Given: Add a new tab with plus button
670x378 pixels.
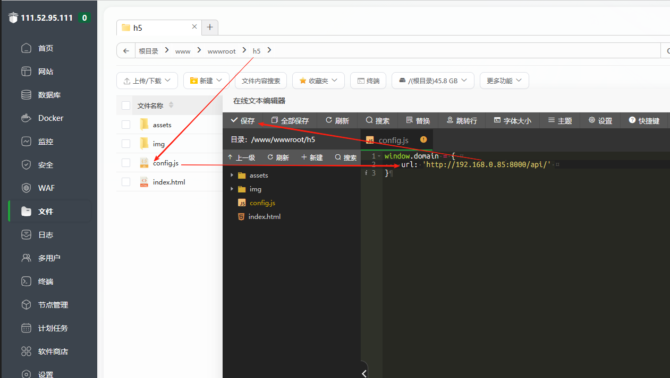Looking at the screenshot, I should (x=210, y=27).
